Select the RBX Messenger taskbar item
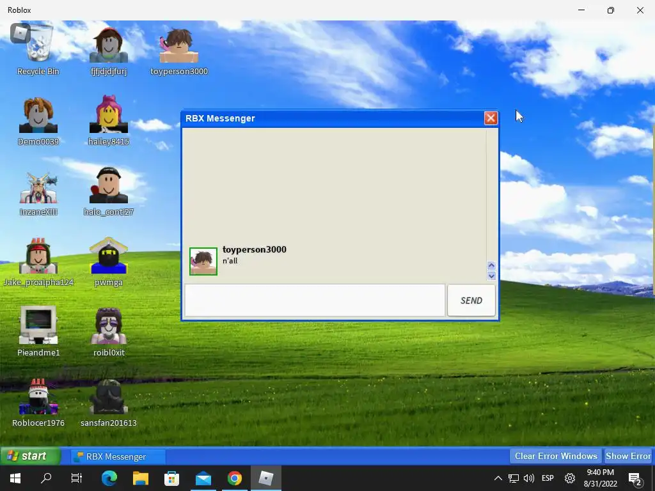 coord(118,456)
